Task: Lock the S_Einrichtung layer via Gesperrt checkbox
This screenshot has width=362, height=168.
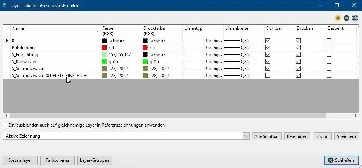Action: pos(329,55)
